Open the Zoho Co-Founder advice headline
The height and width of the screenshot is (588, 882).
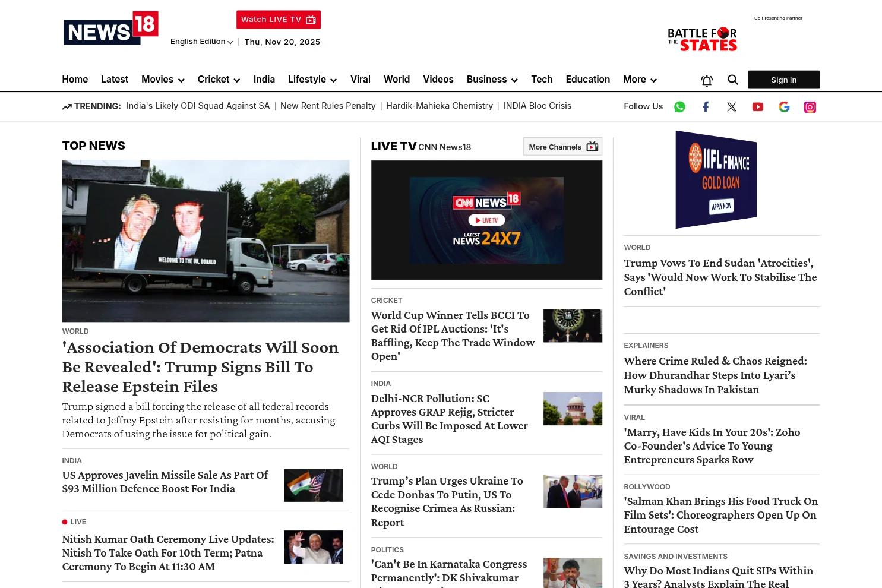(712, 445)
